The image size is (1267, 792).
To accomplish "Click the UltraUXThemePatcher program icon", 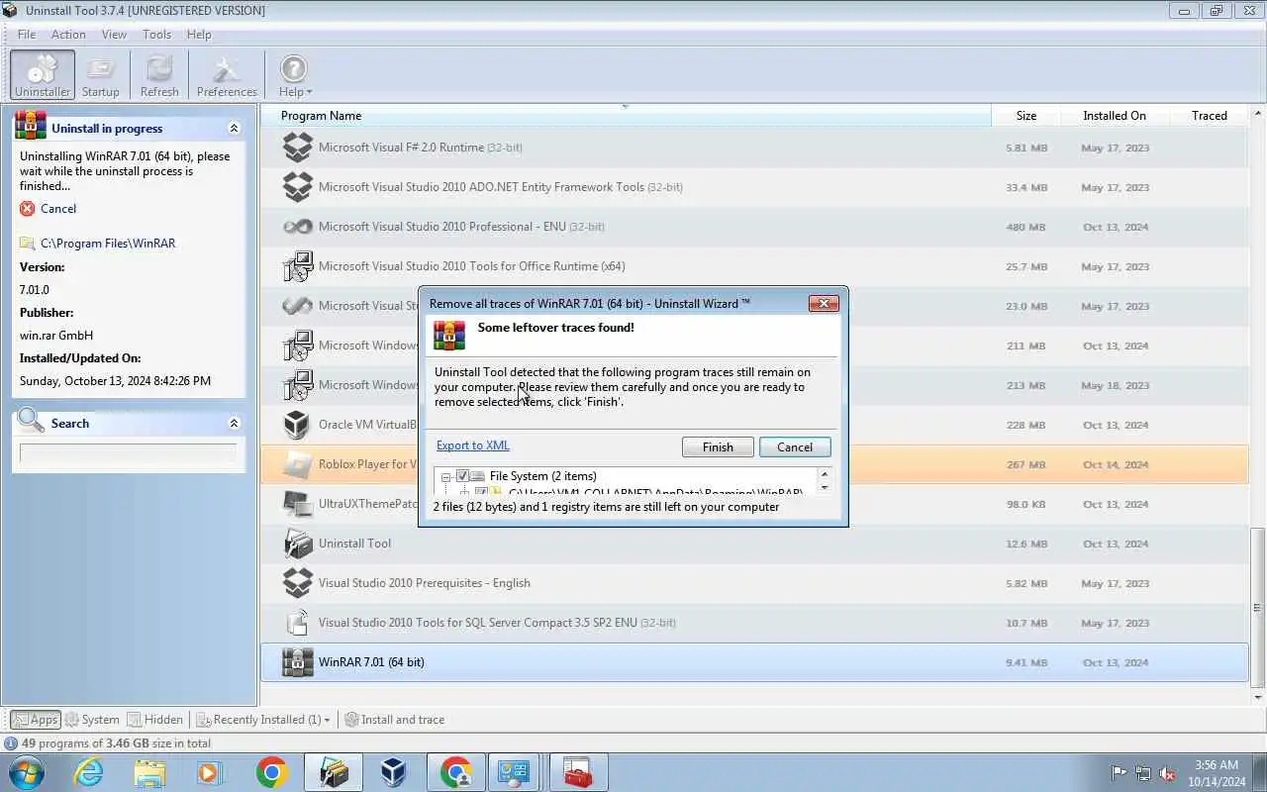I will pyautogui.click(x=297, y=504).
